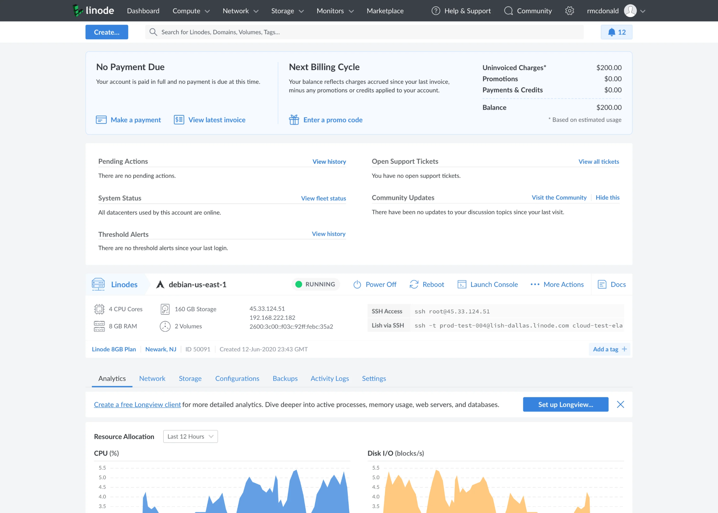Click the Enter a promo code link
The width and height of the screenshot is (718, 513).
333,120
